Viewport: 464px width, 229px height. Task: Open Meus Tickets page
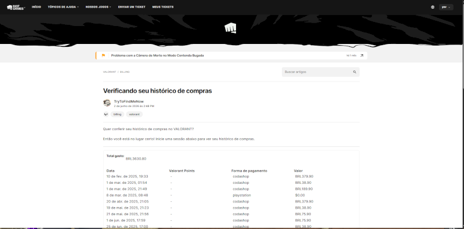163,7
